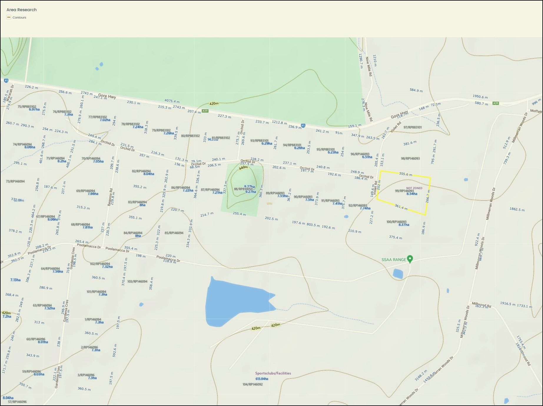543x406 pixels.
Task: Click the 8.54ha area label
Action: (412, 194)
